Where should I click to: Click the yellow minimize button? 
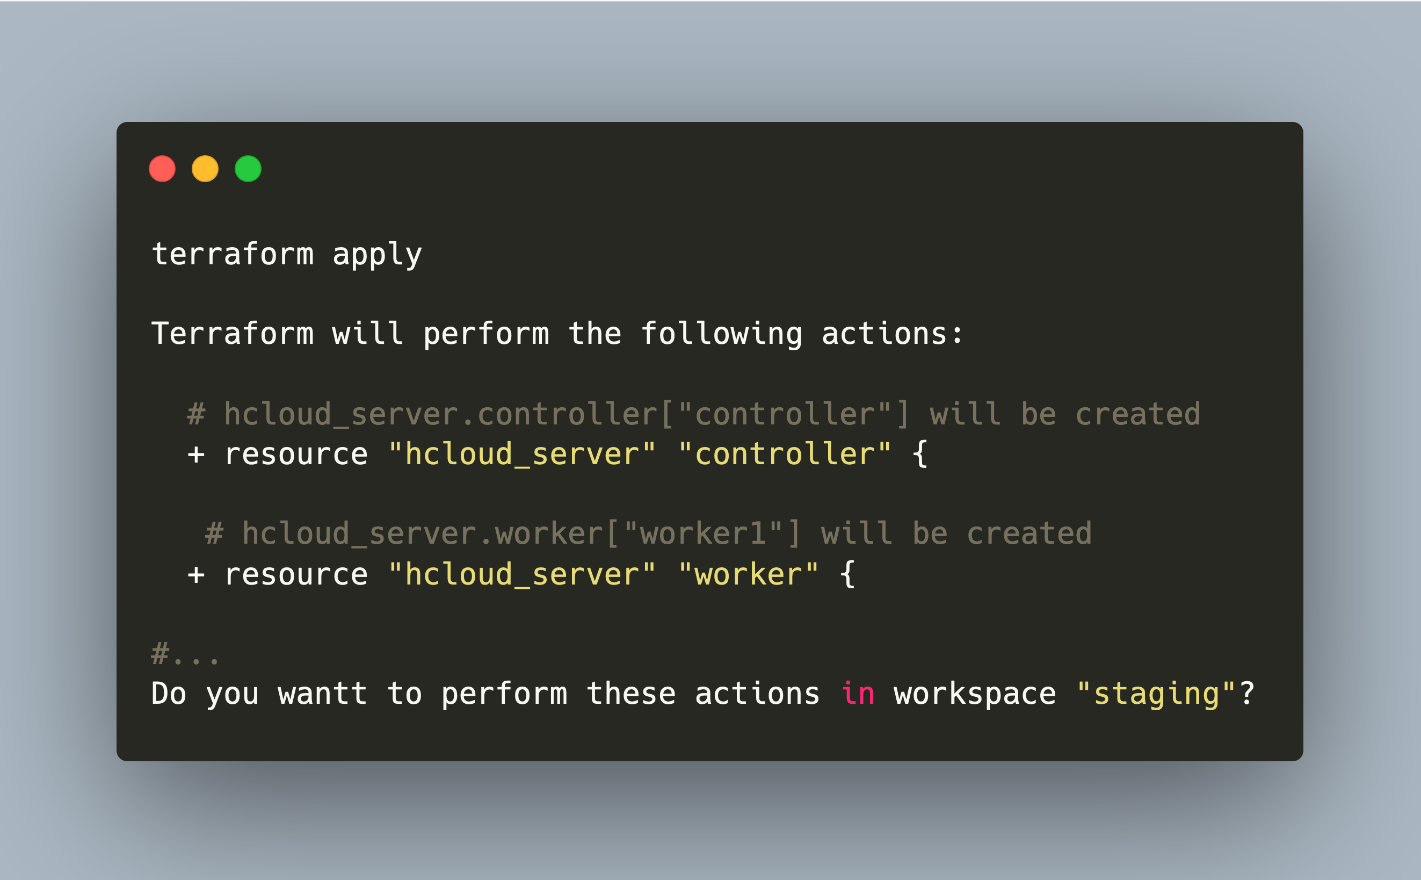coord(205,169)
